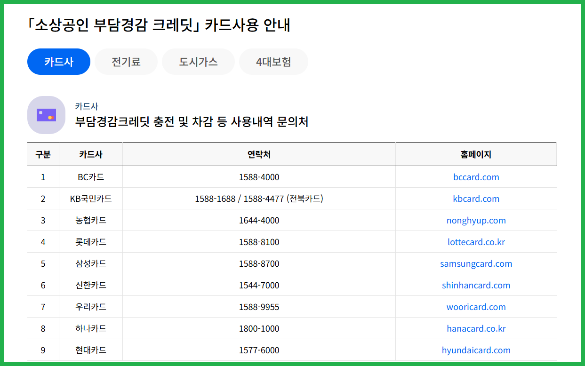
Task: Select the 우리카드 cell
Action: pos(91,307)
